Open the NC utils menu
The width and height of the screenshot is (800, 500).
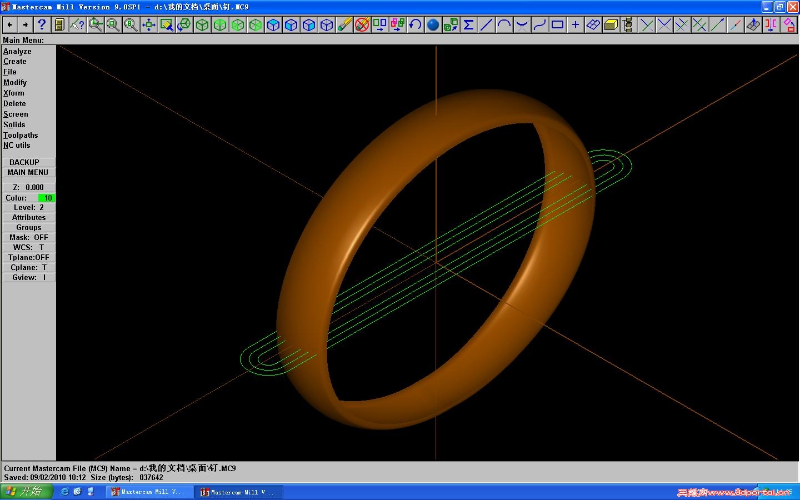click(x=17, y=146)
